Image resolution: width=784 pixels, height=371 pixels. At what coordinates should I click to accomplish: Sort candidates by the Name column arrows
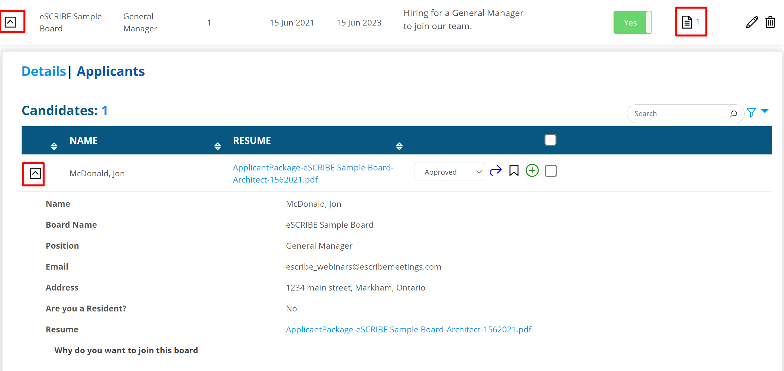pyautogui.click(x=217, y=146)
